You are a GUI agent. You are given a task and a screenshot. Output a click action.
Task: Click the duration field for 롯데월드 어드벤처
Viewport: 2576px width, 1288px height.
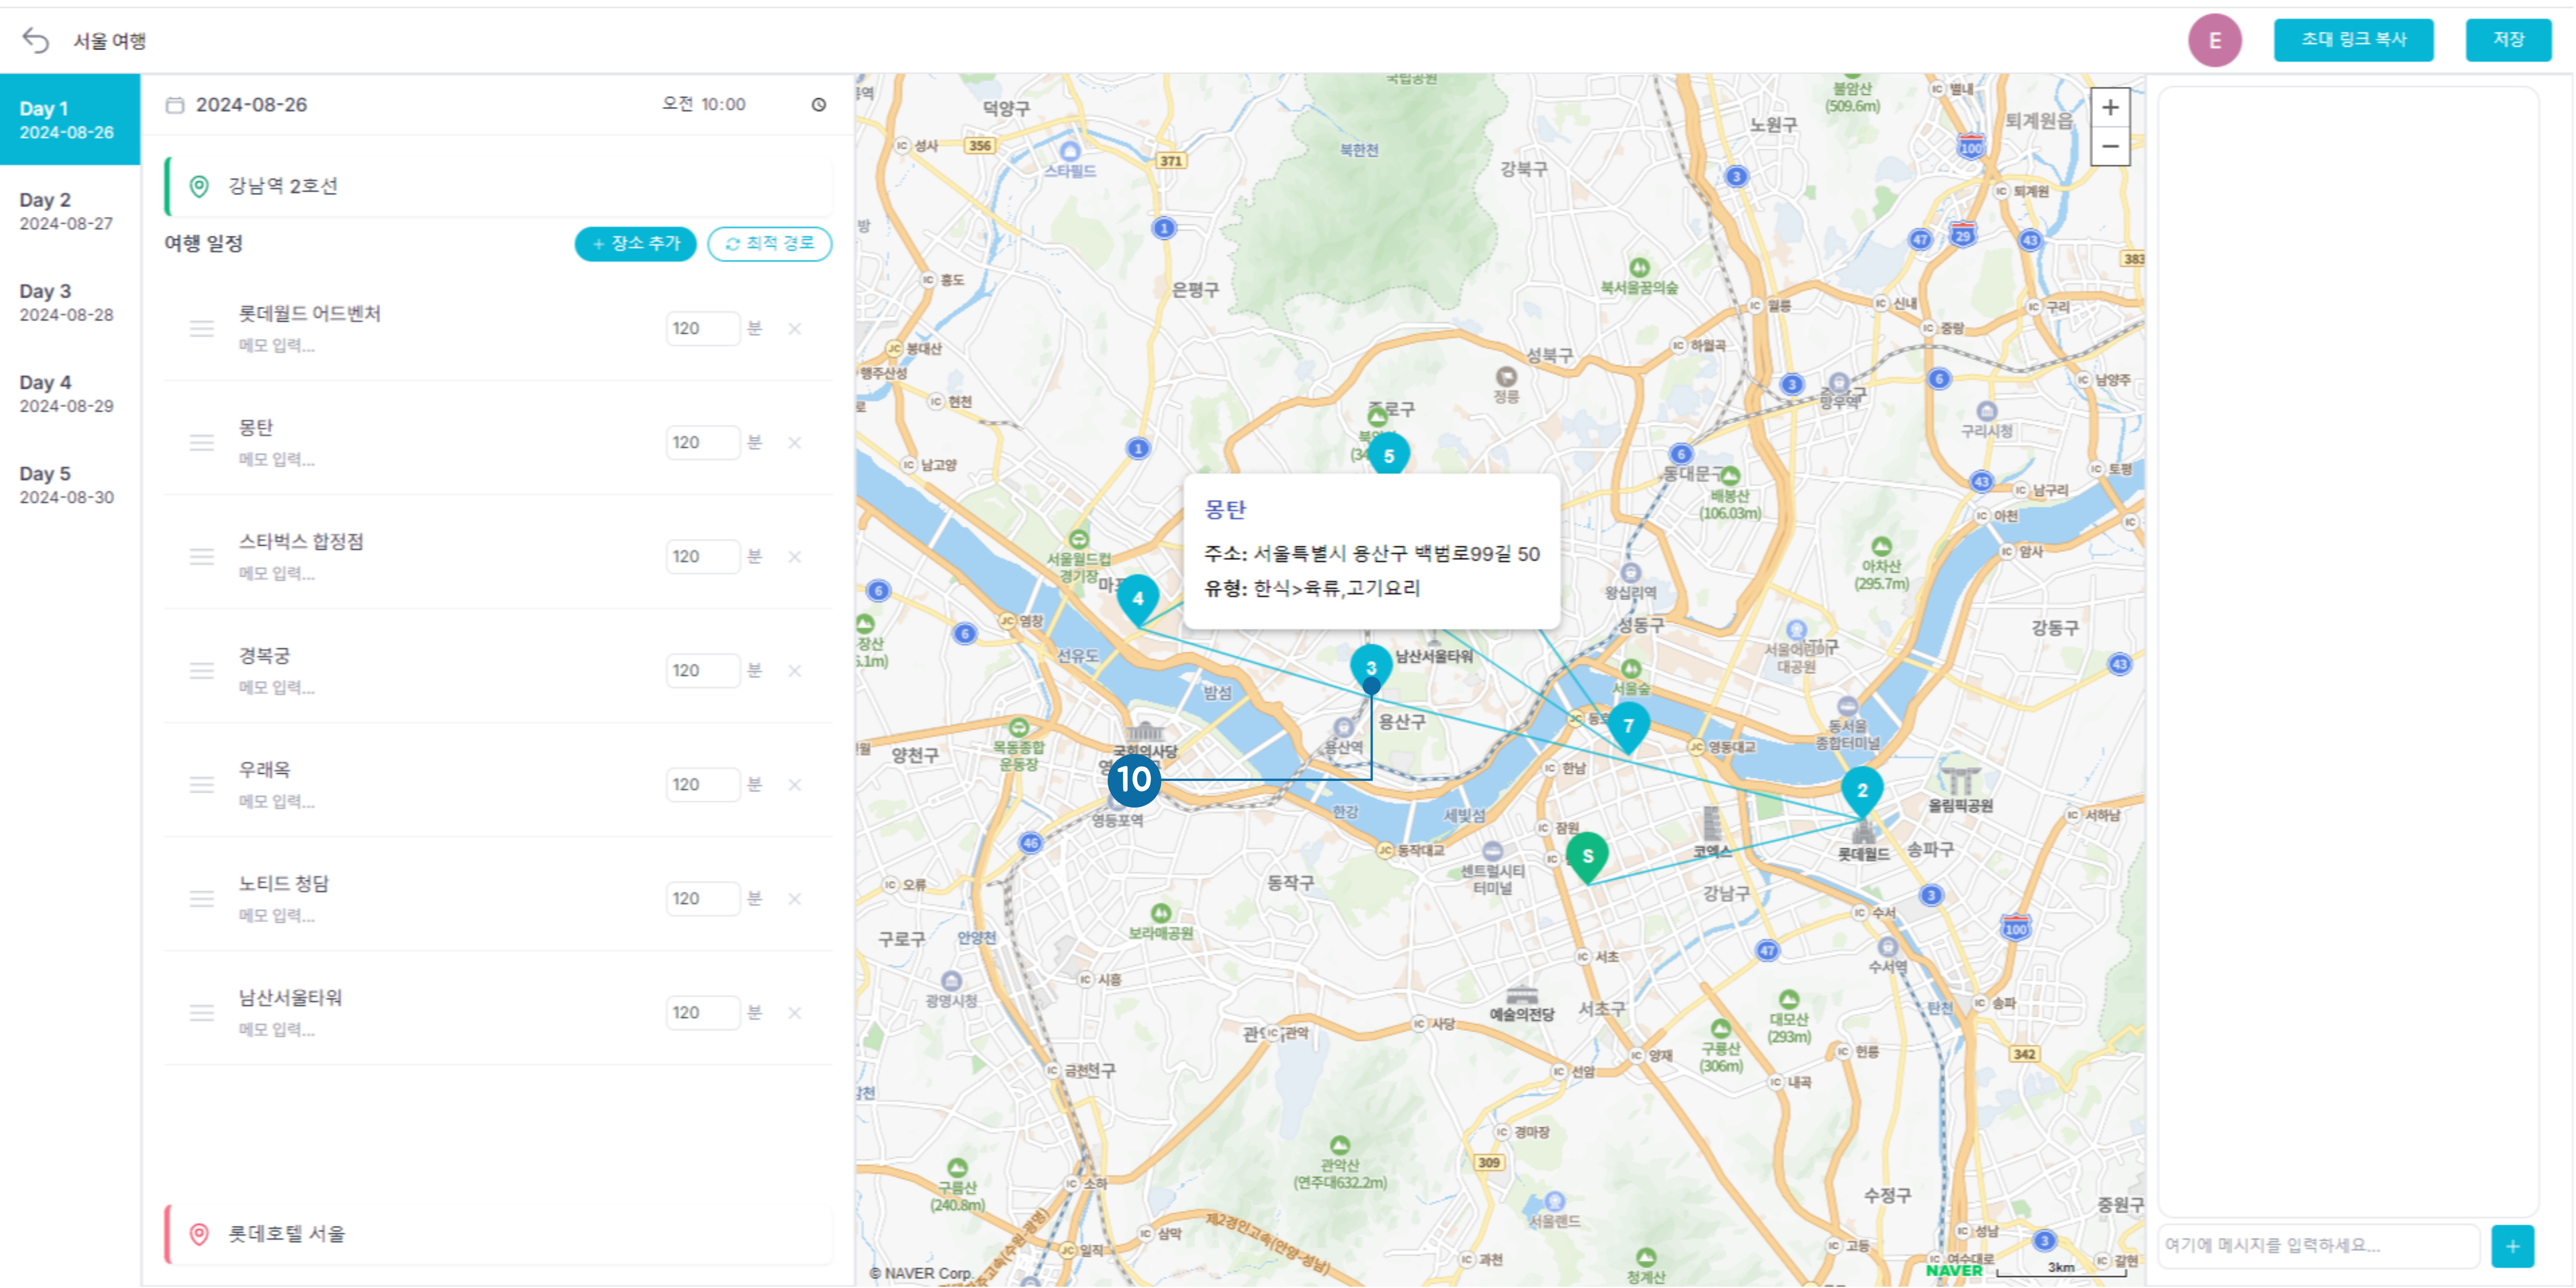coord(702,329)
